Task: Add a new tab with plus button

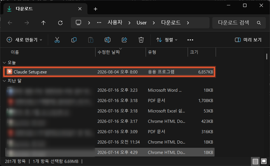Action: tap(96, 9)
